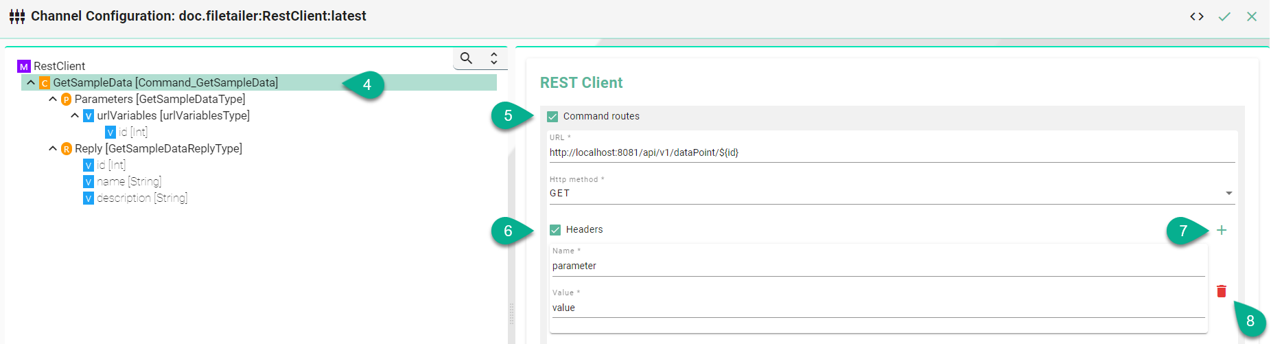This screenshot has width=1271, height=344.
Task: Add a new header with plus icon
Action: click(x=1222, y=230)
